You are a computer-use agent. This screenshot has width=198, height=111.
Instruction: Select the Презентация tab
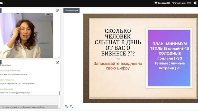point(71,10)
